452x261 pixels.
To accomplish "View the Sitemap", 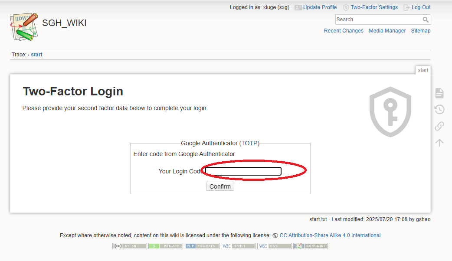I will point(420,30).
